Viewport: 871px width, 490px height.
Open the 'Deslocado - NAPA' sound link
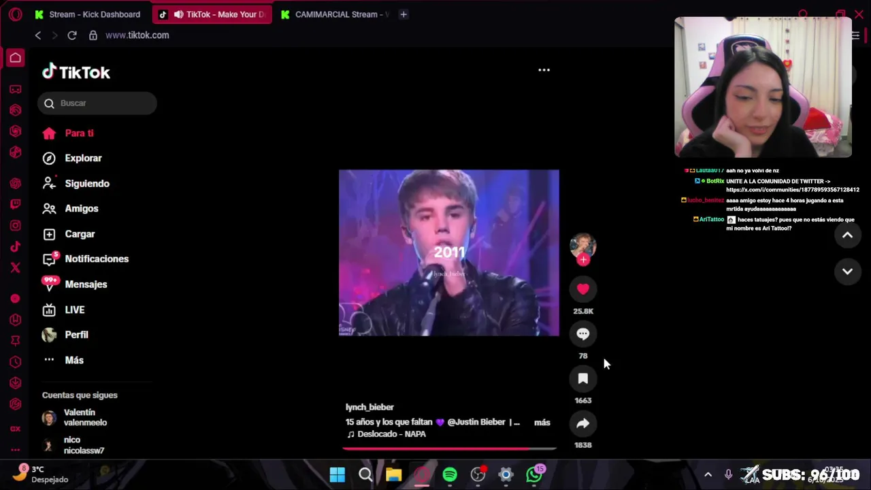(386, 434)
